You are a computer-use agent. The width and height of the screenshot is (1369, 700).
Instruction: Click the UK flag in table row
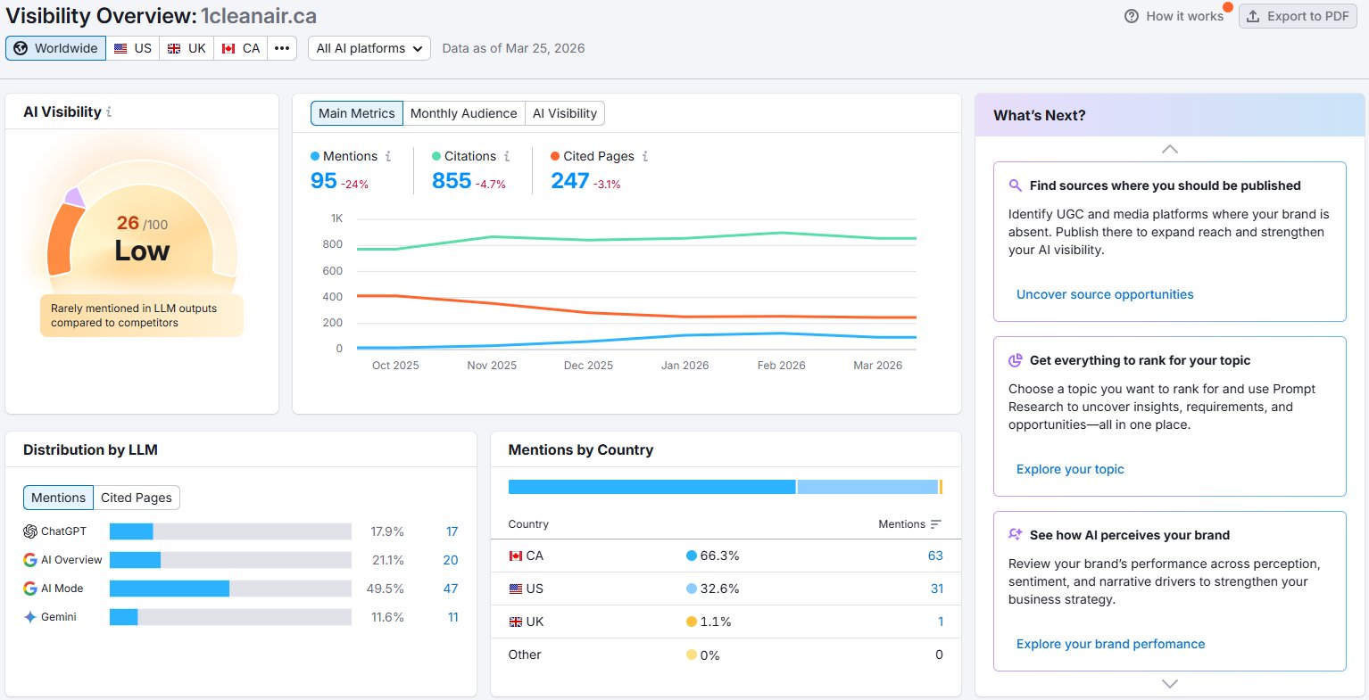(516, 622)
